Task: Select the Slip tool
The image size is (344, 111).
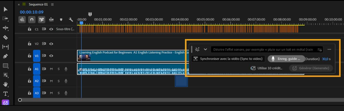Action: (x=6, y=47)
